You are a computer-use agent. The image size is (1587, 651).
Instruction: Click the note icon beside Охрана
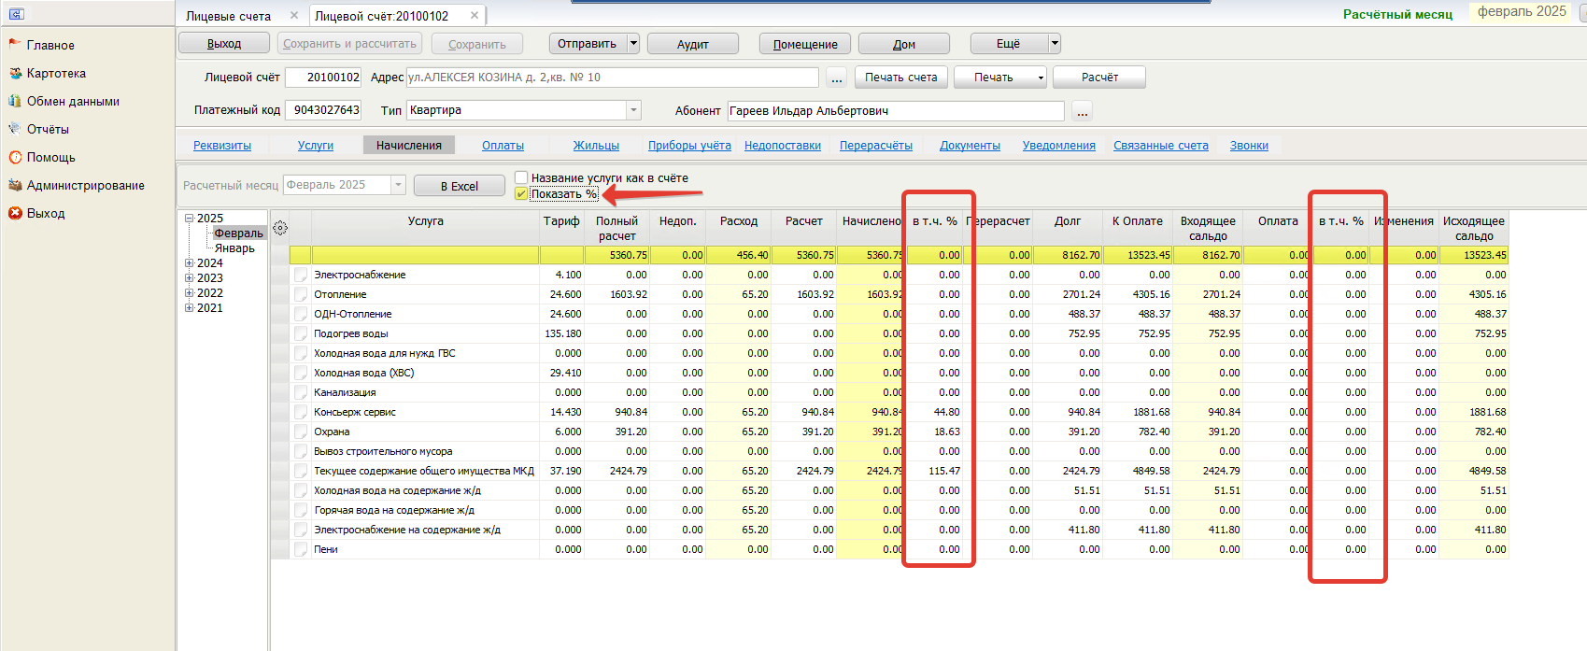(301, 432)
